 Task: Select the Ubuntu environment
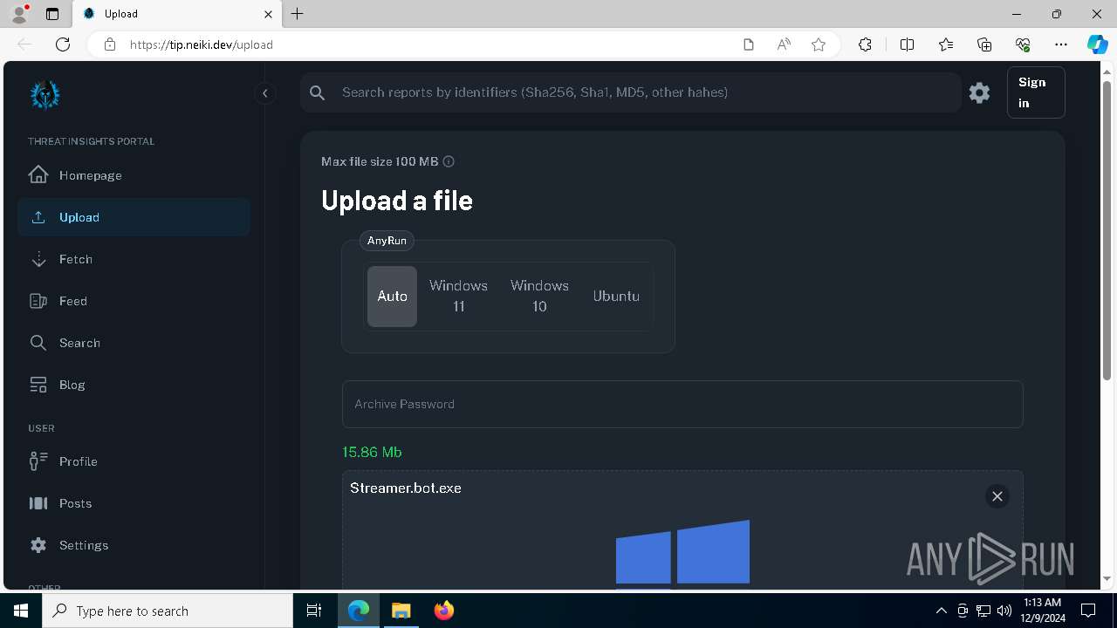pos(616,297)
